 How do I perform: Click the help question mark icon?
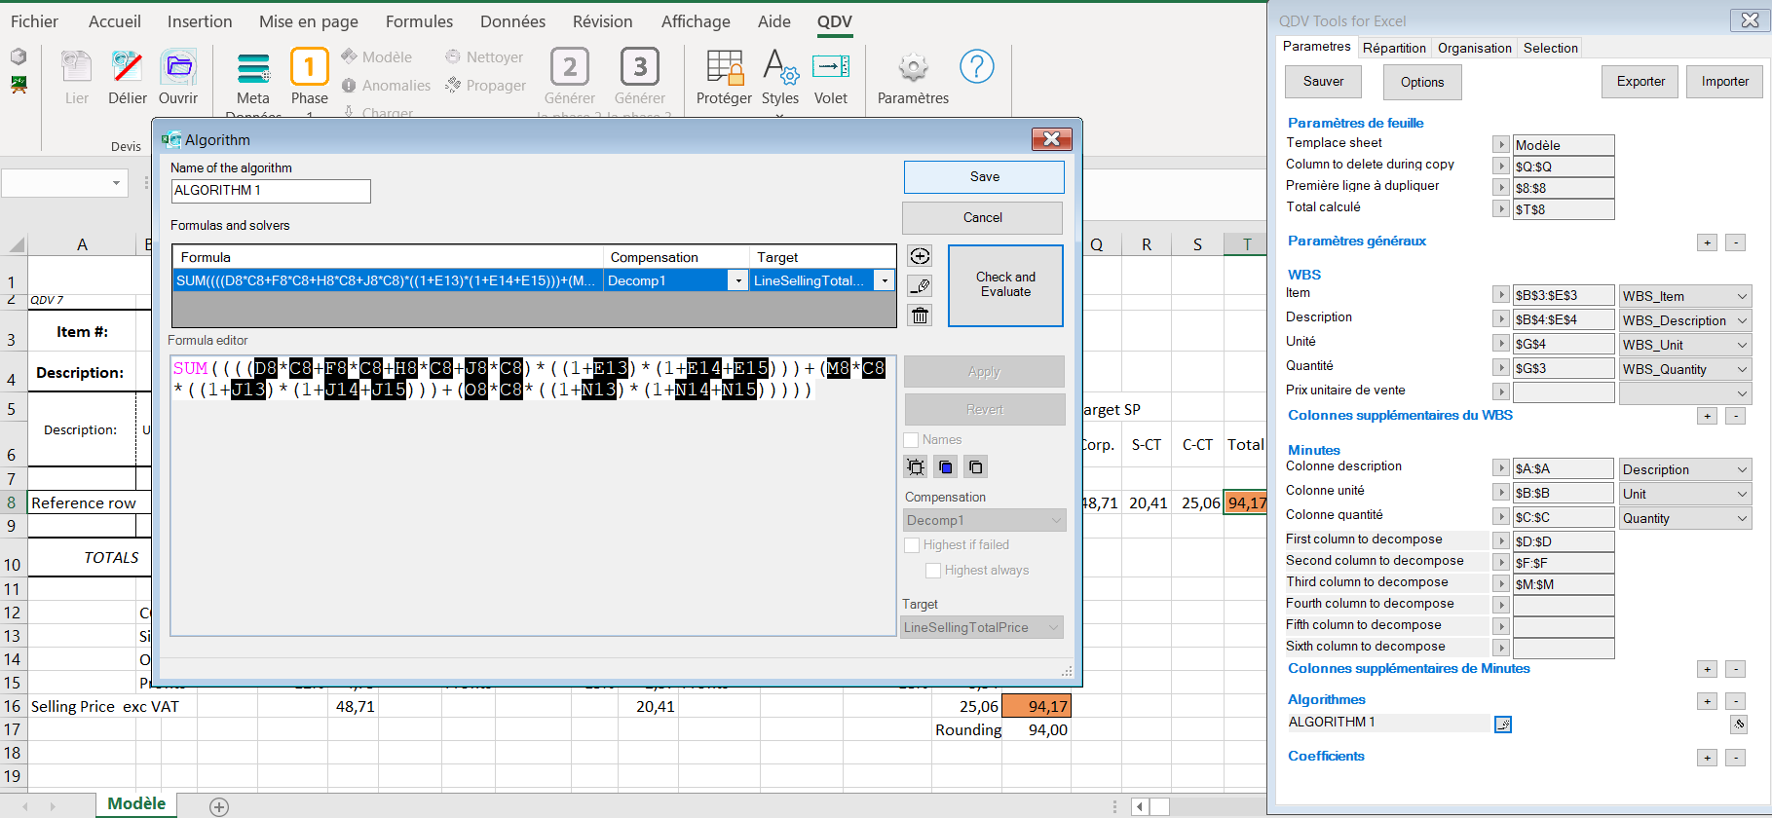977,66
